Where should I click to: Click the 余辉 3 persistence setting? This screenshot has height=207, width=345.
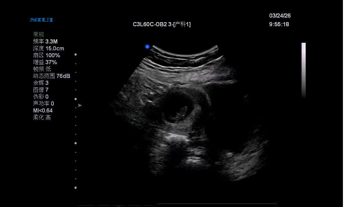click(41, 83)
